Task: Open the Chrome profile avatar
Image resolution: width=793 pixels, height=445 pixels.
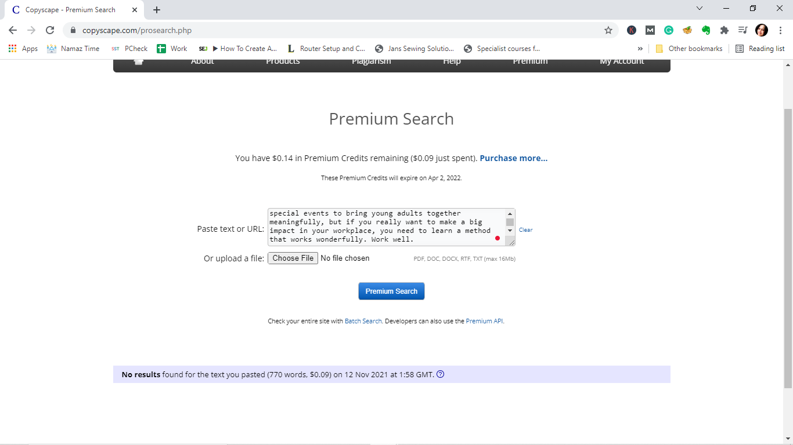Action: coord(762,30)
